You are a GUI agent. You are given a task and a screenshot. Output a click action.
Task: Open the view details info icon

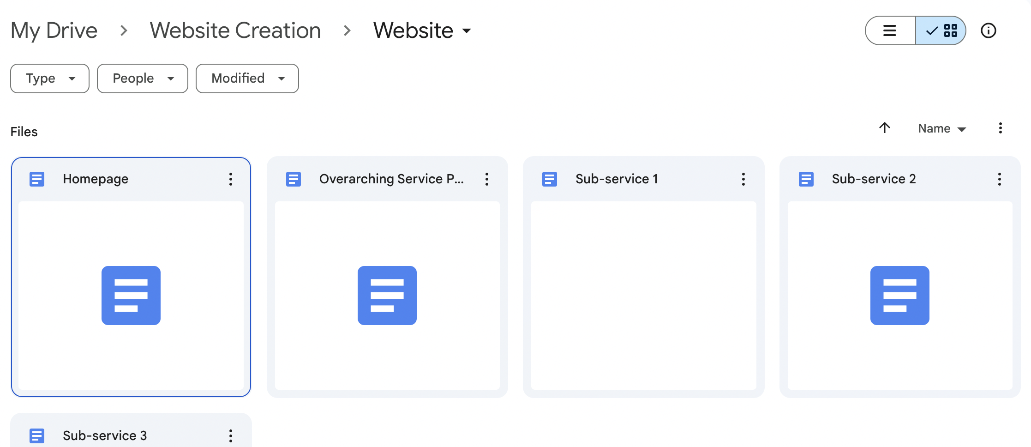pos(989,30)
